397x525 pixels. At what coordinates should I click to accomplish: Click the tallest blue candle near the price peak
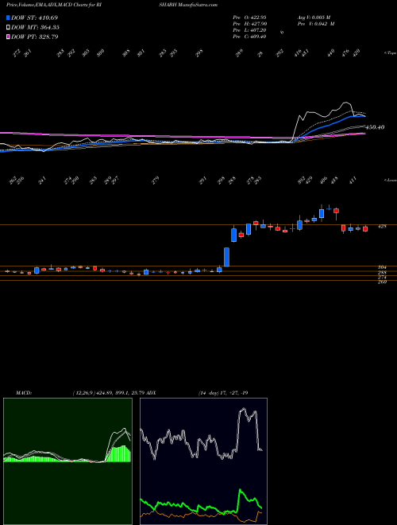point(322,214)
